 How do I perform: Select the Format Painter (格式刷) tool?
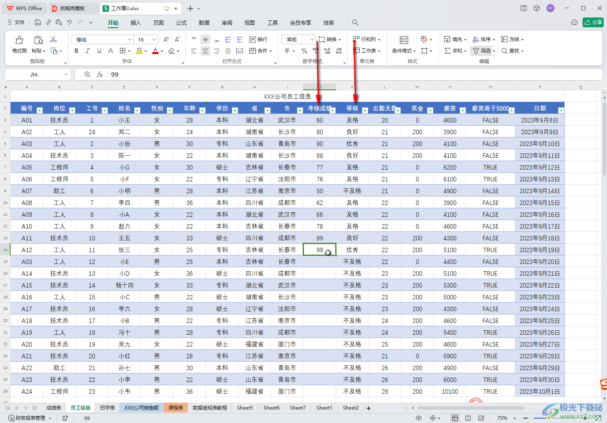(x=19, y=44)
